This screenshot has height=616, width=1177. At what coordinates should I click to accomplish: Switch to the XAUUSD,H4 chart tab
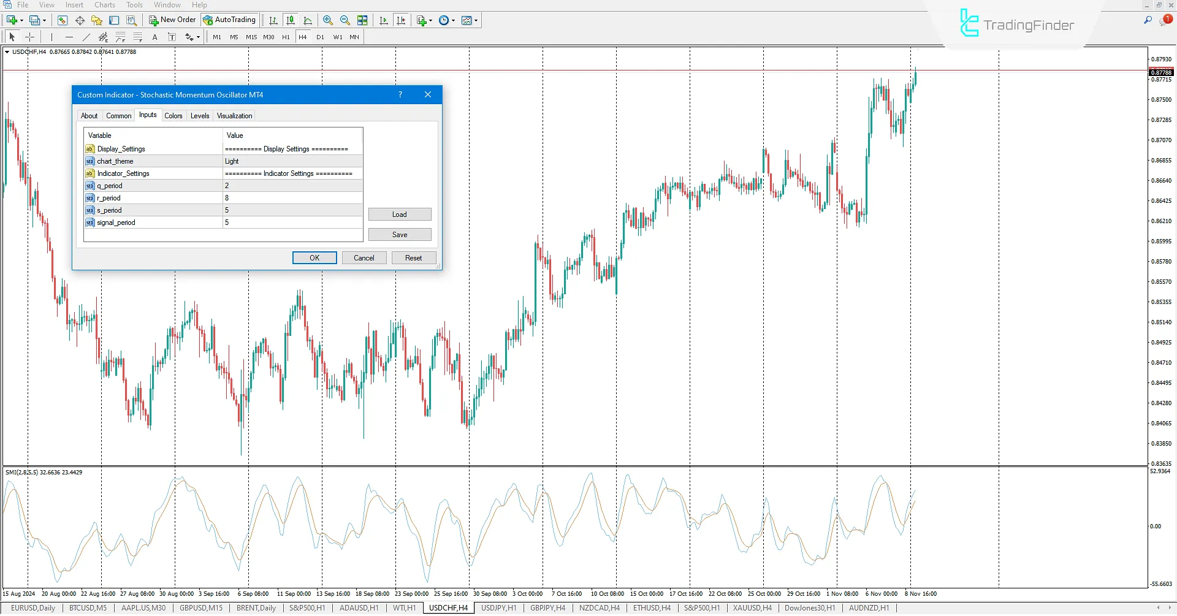tap(752, 607)
